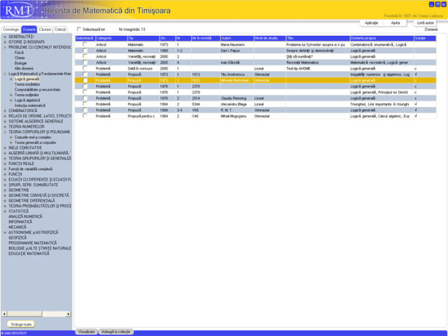Click the RMT logo in the header

(18, 11)
